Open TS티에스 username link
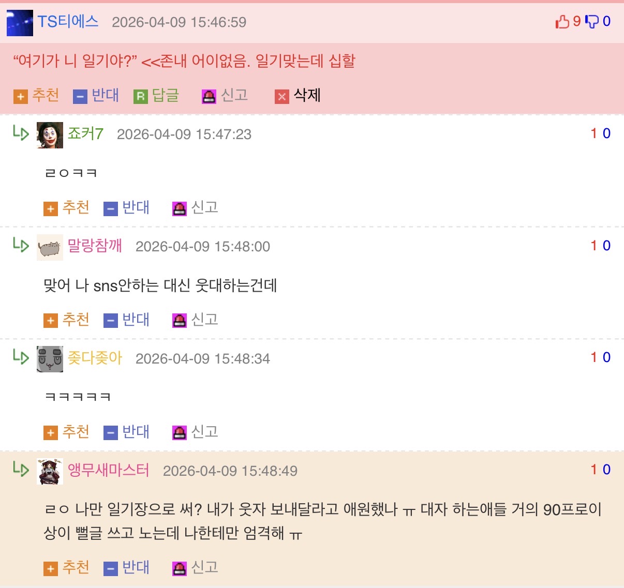 pyautogui.click(x=68, y=22)
